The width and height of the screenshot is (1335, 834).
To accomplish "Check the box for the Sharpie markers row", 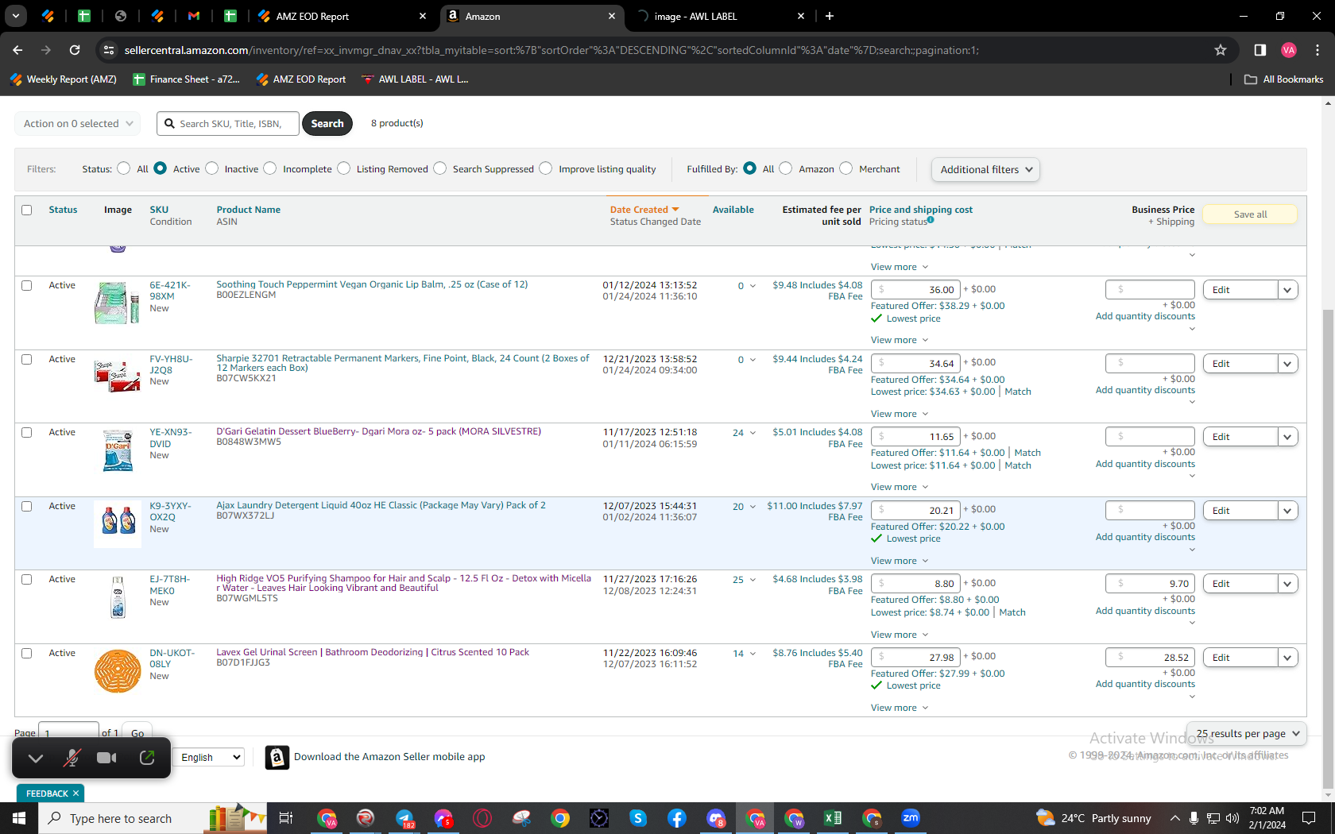I will tap(27, 359).
